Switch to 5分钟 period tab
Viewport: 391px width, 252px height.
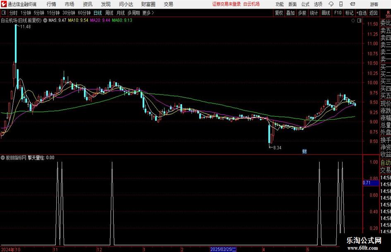pos(39,13)
